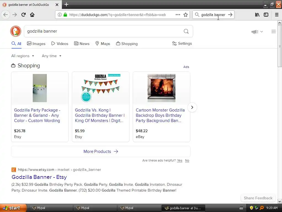Open the Library bookshelf icon
The image size is (282, 212).
(257, 15)
